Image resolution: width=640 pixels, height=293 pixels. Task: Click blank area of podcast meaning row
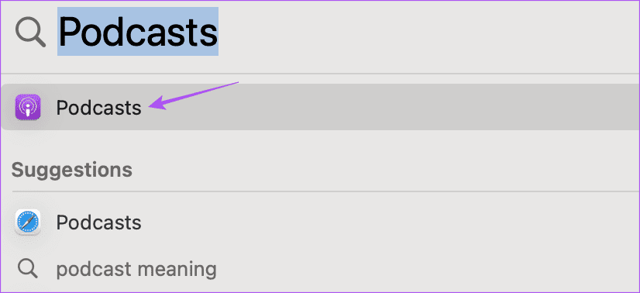click(x=408, y=269)
